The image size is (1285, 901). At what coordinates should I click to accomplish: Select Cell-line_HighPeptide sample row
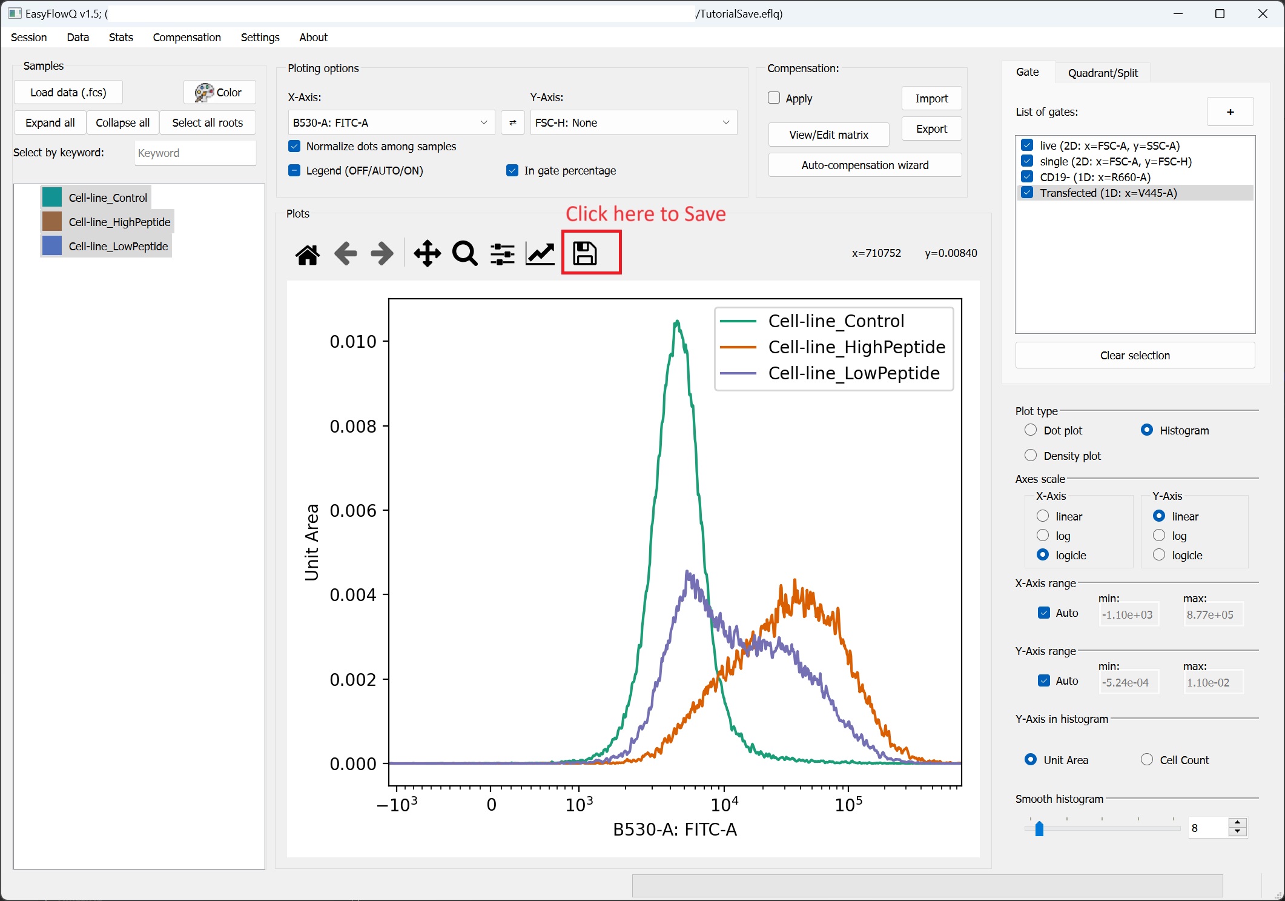[x=108, y=222]
